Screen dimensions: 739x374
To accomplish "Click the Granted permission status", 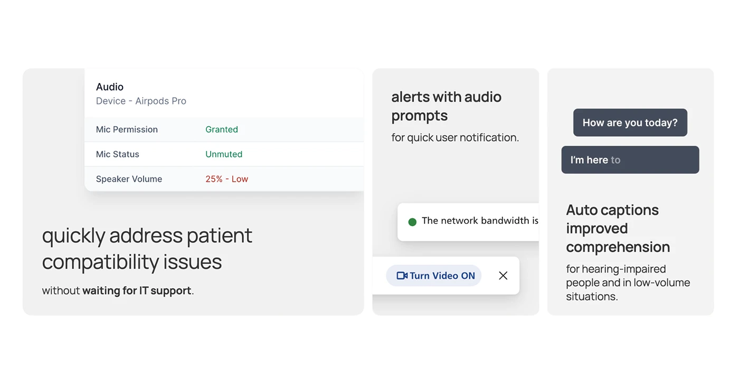I will (x=222, y=129).
